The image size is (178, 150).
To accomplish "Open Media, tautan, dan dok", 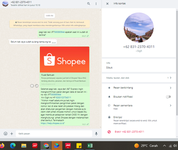I will click(139, 78).
